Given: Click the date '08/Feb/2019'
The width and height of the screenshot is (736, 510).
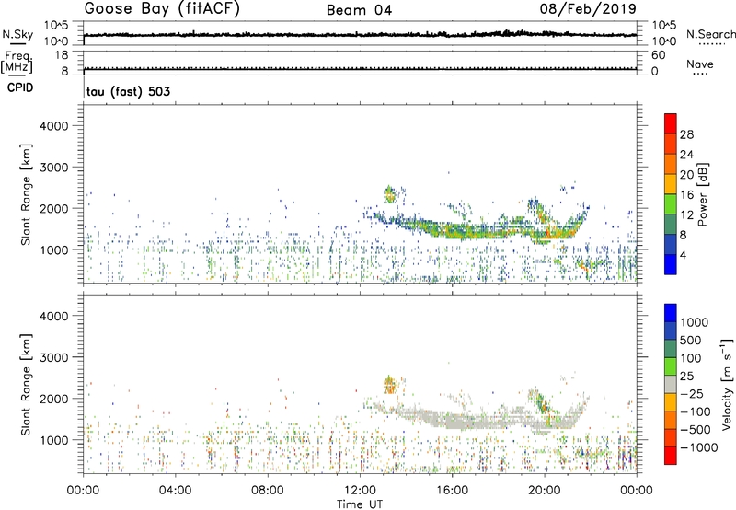Looking at the screenshot, I should [588, 9].
